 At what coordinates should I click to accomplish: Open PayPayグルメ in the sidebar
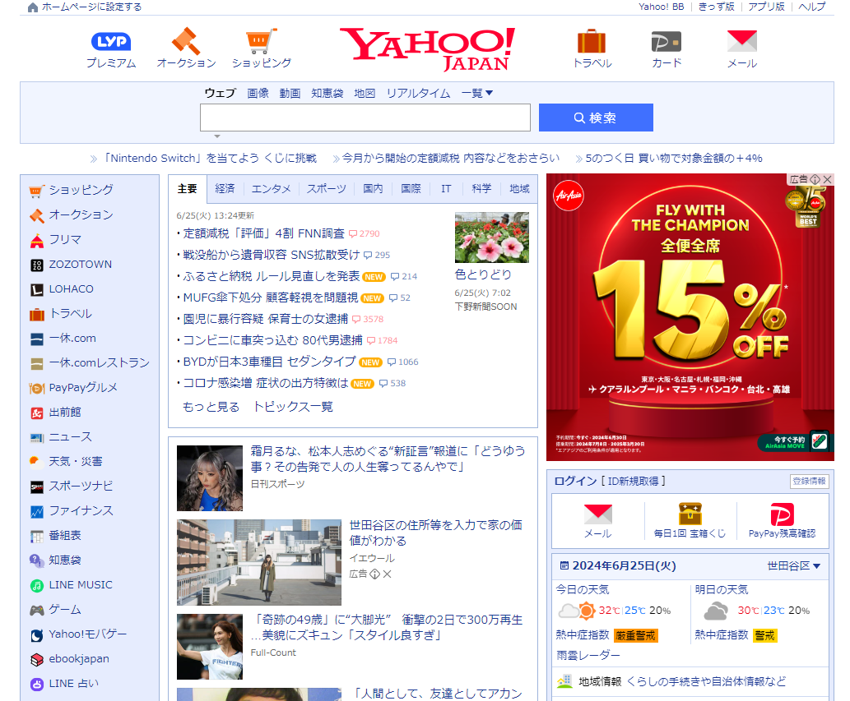[x=83, y=388]
